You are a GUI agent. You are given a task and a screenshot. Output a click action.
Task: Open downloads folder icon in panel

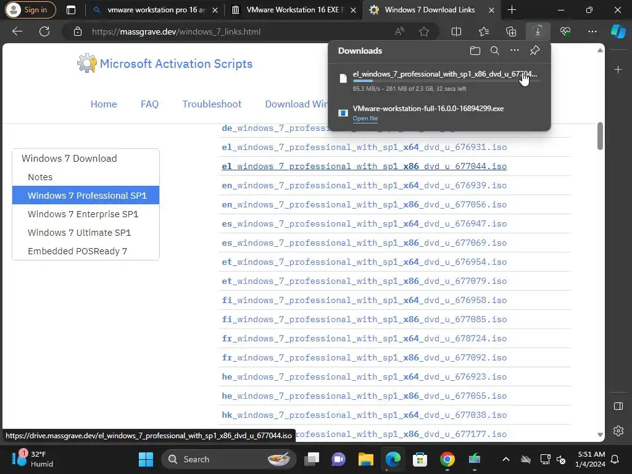click(475, 51)
